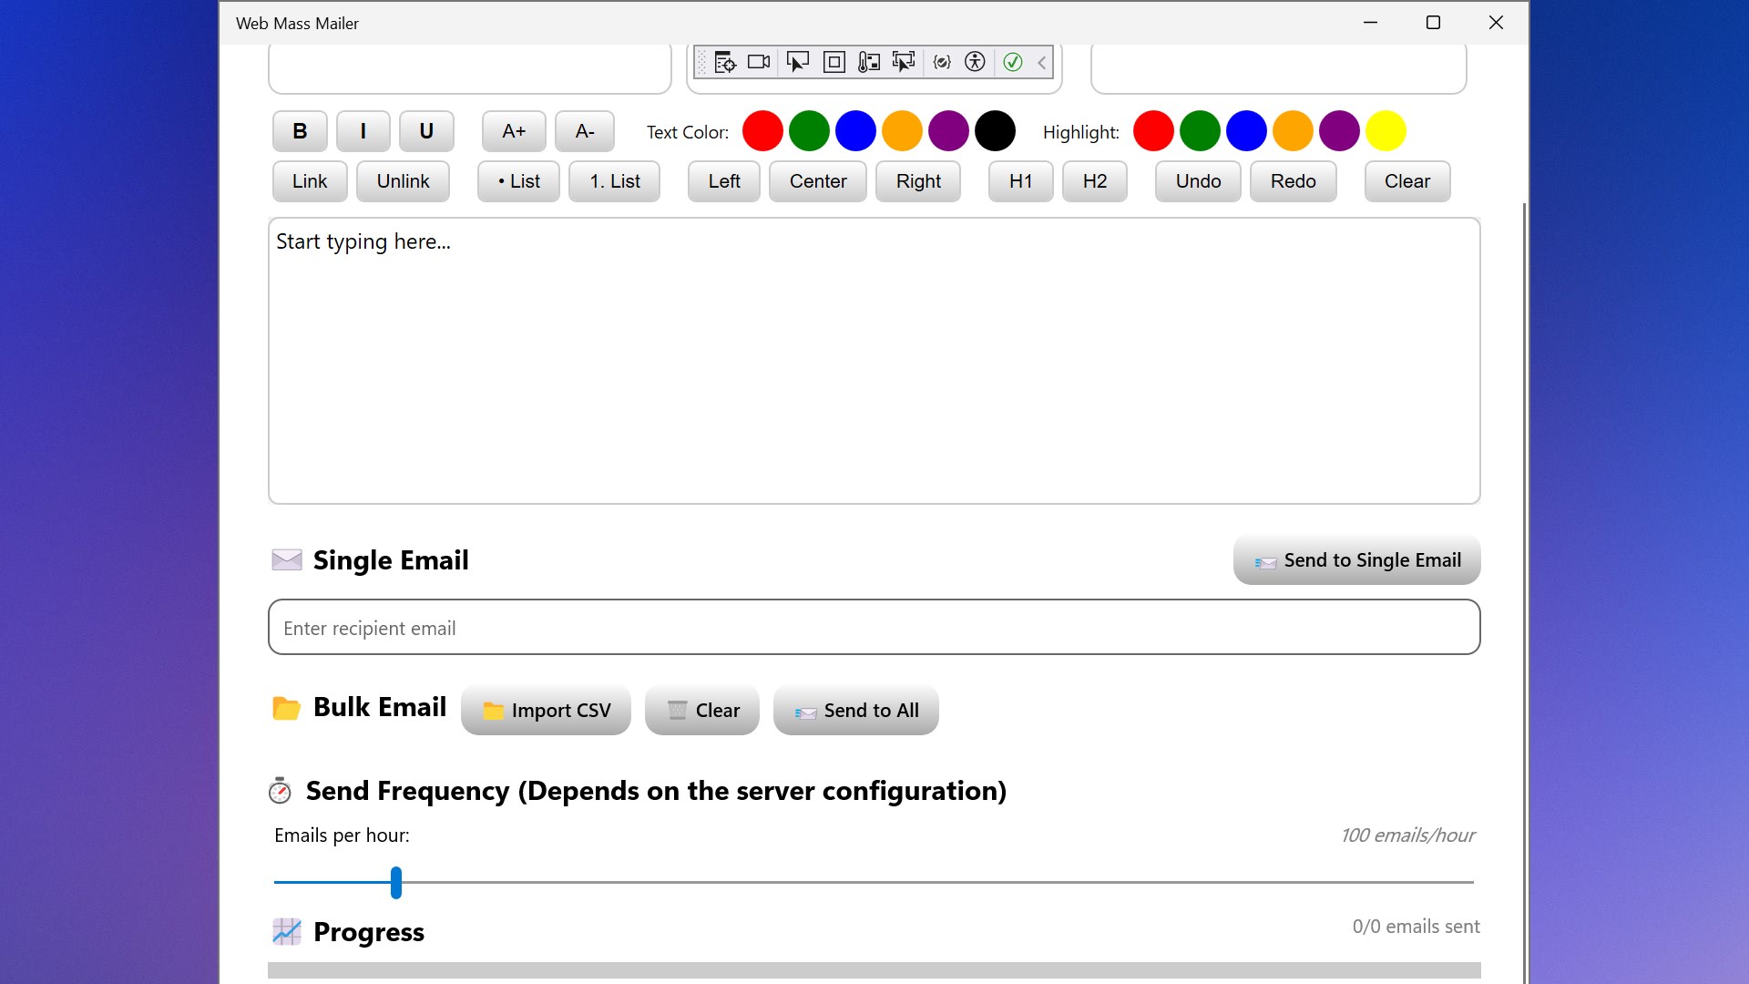
Task: Click the video camera toolbar icon
Action: [759, 62]
